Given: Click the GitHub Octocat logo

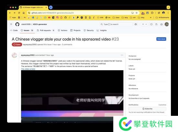Looking at the screenshot, I should (17, 24).
